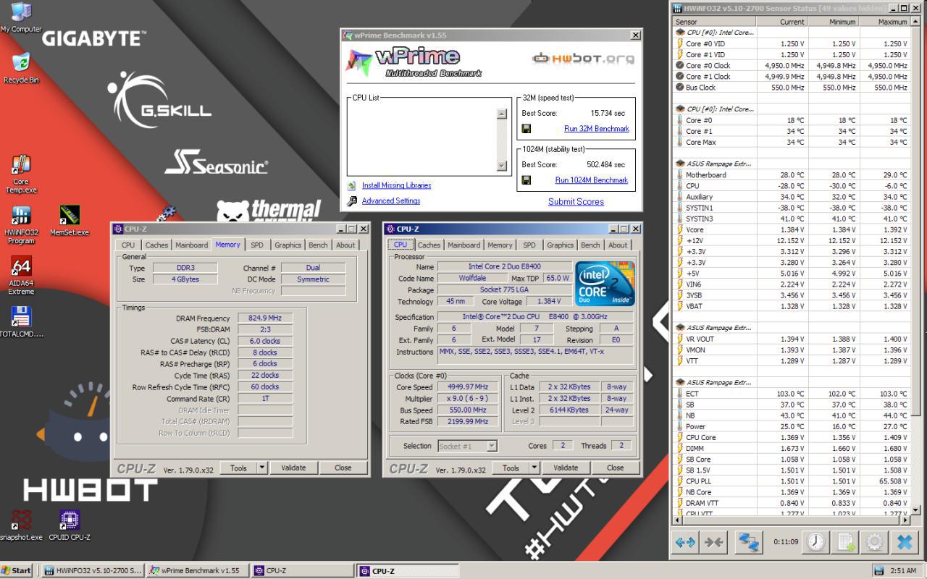Click HWiNFO log file add icon
927x579 pixels.
pos(846,541)
